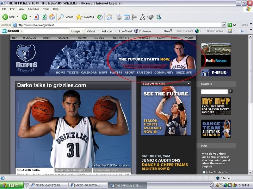Click the Stop loading toolbar icon
Screen dimensions: 253x189
(36, 17)
